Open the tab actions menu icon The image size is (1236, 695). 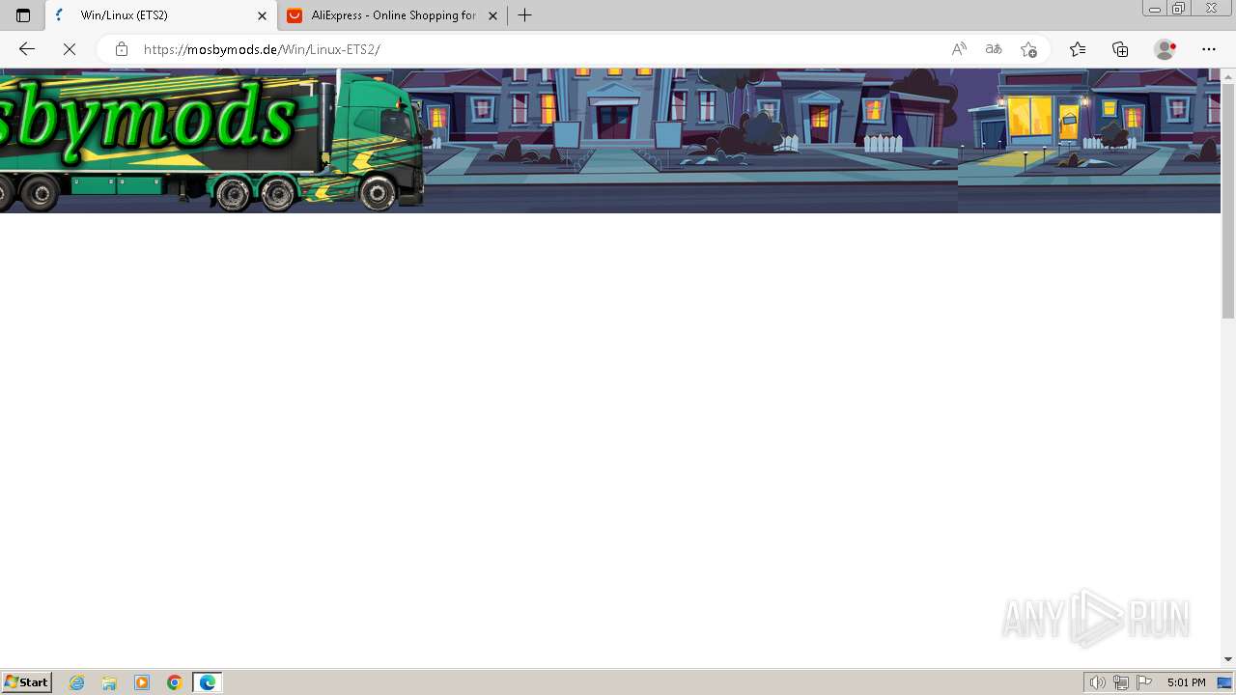coord(23,15)
